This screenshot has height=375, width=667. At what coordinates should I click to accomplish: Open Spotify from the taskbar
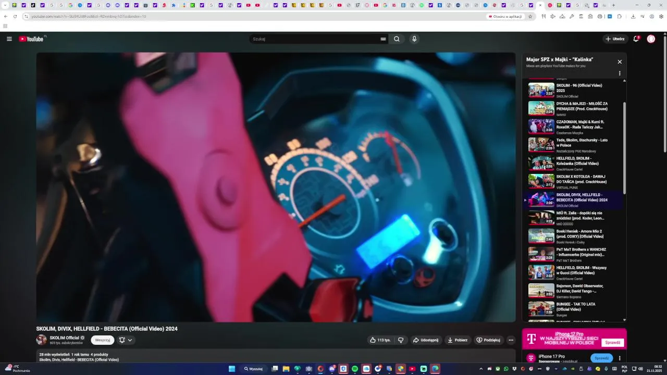[x=355, y=369]
